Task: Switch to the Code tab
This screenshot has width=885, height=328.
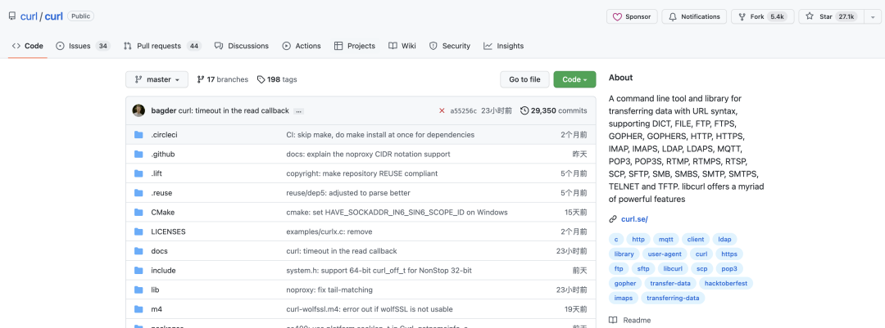Action: pos(28,46)
